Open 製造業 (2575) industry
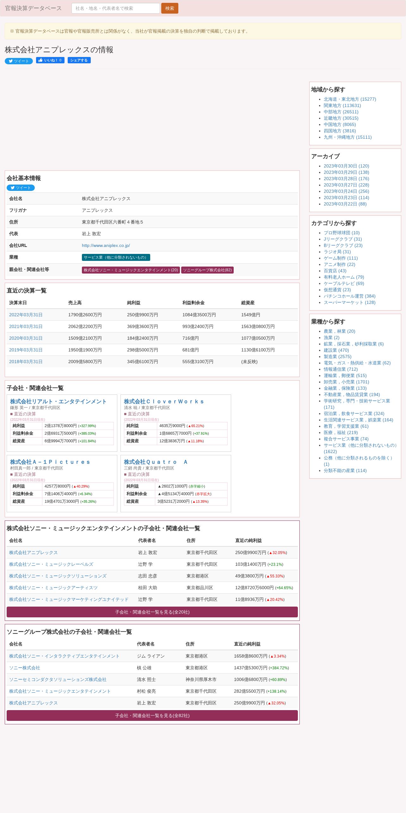This screenshot has width=406, height=813. (337, 356)
